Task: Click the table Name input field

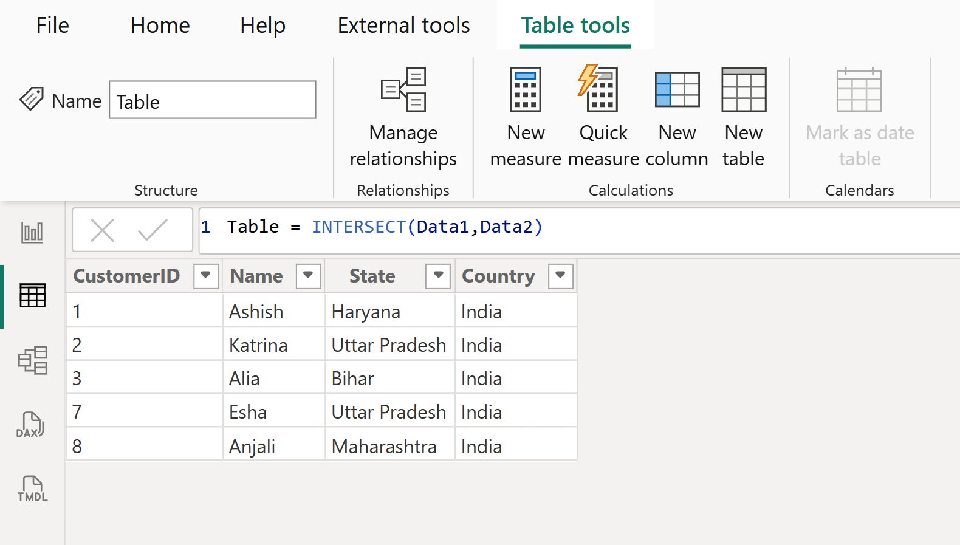Action: point(213,100)
